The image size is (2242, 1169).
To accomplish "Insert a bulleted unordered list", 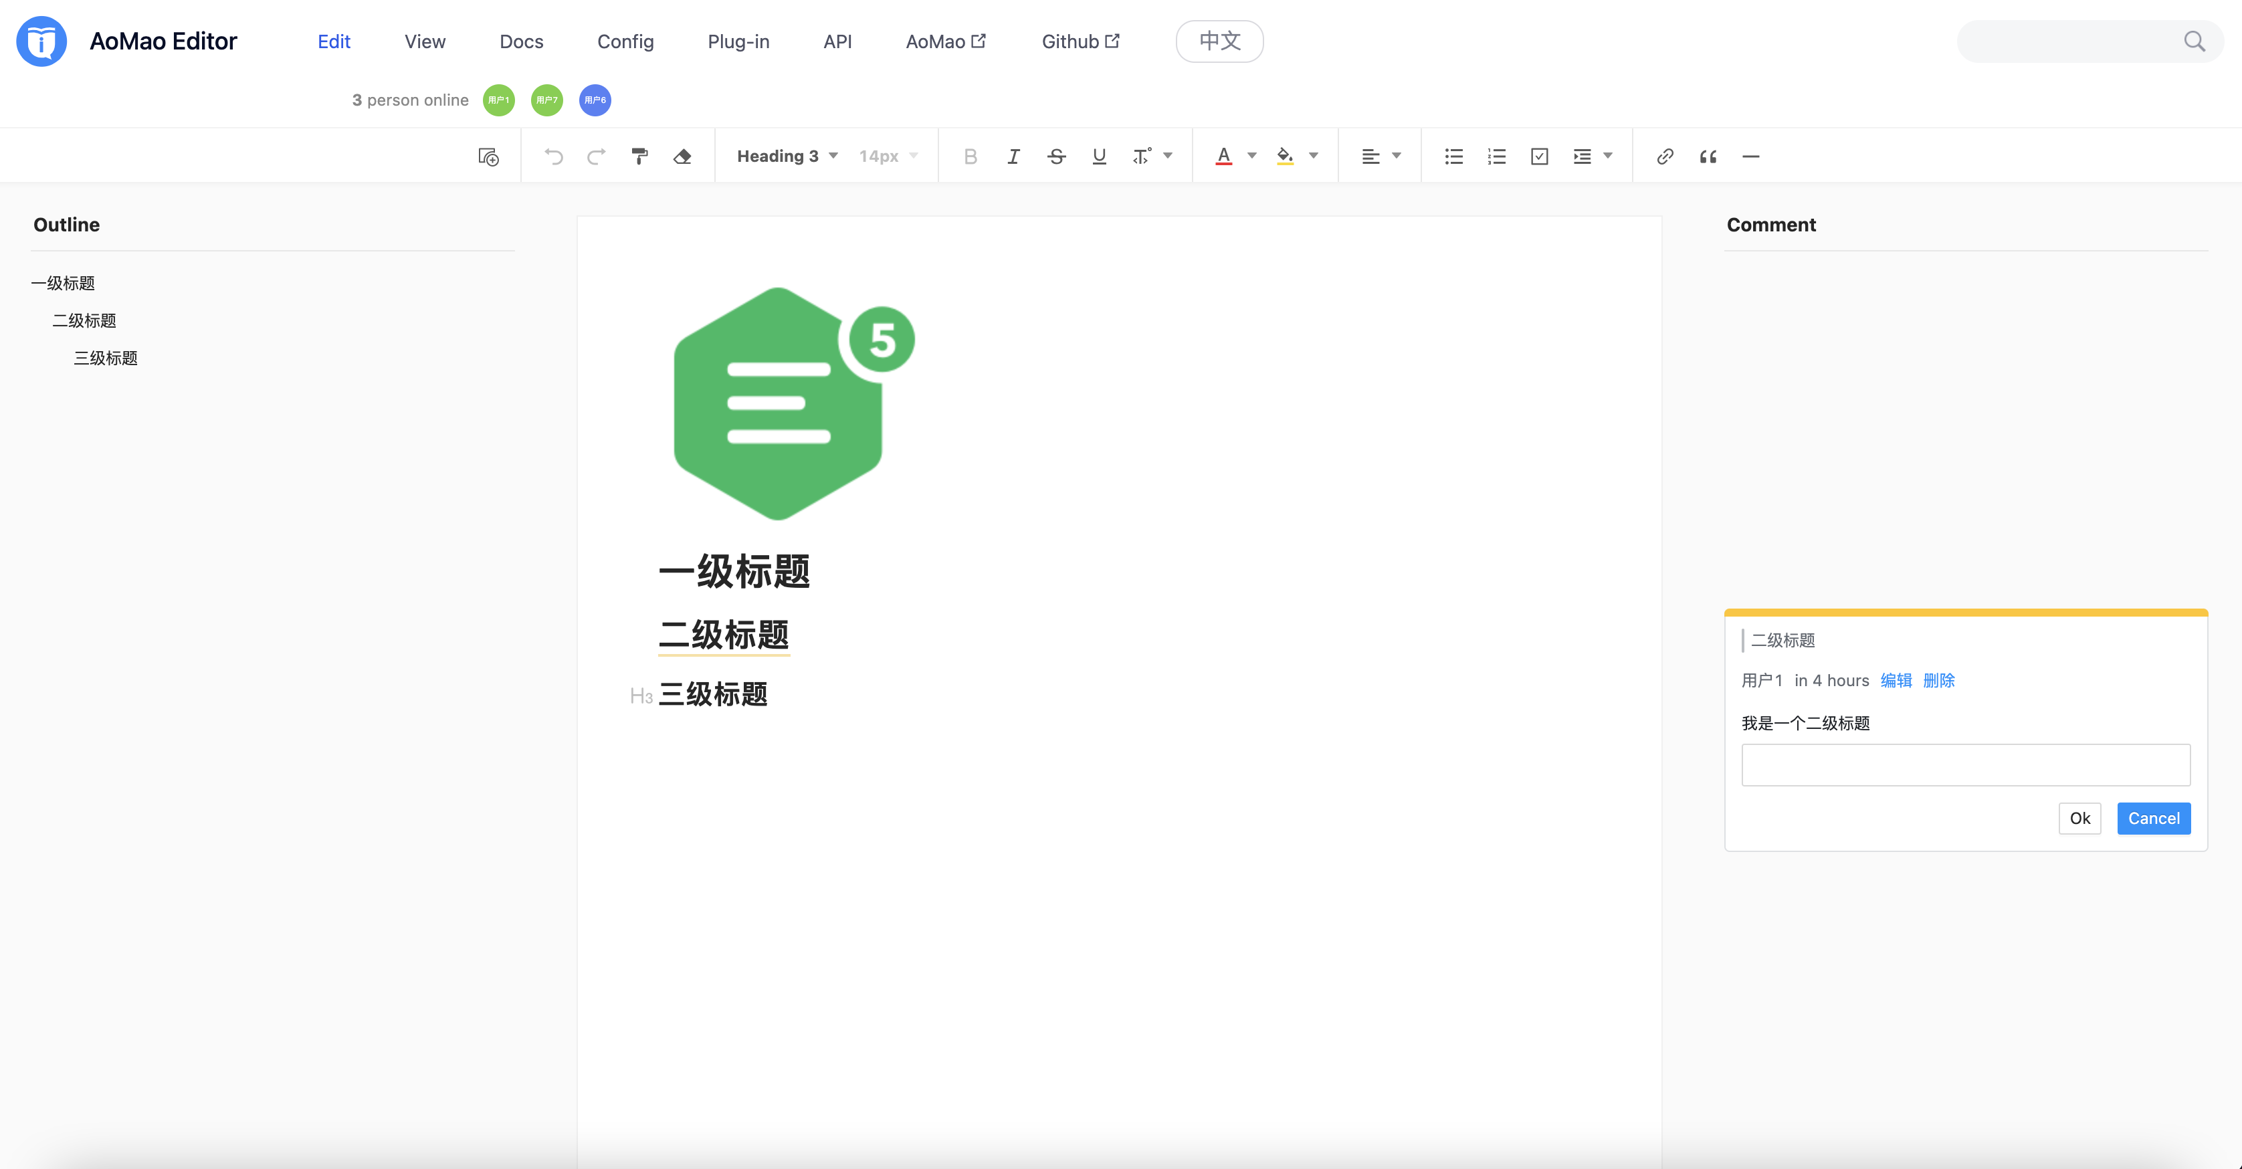I will coord(1453,156).
